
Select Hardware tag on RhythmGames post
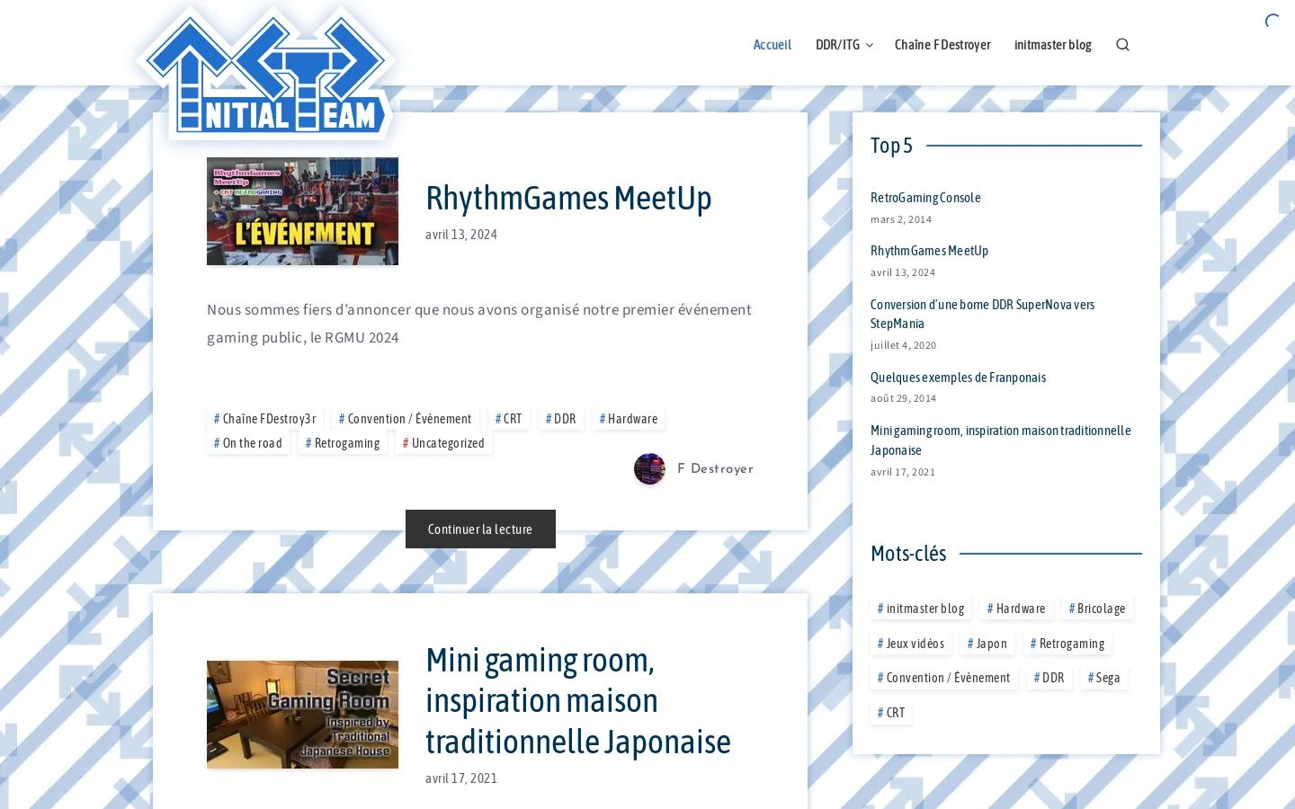(x=629, y=419)
